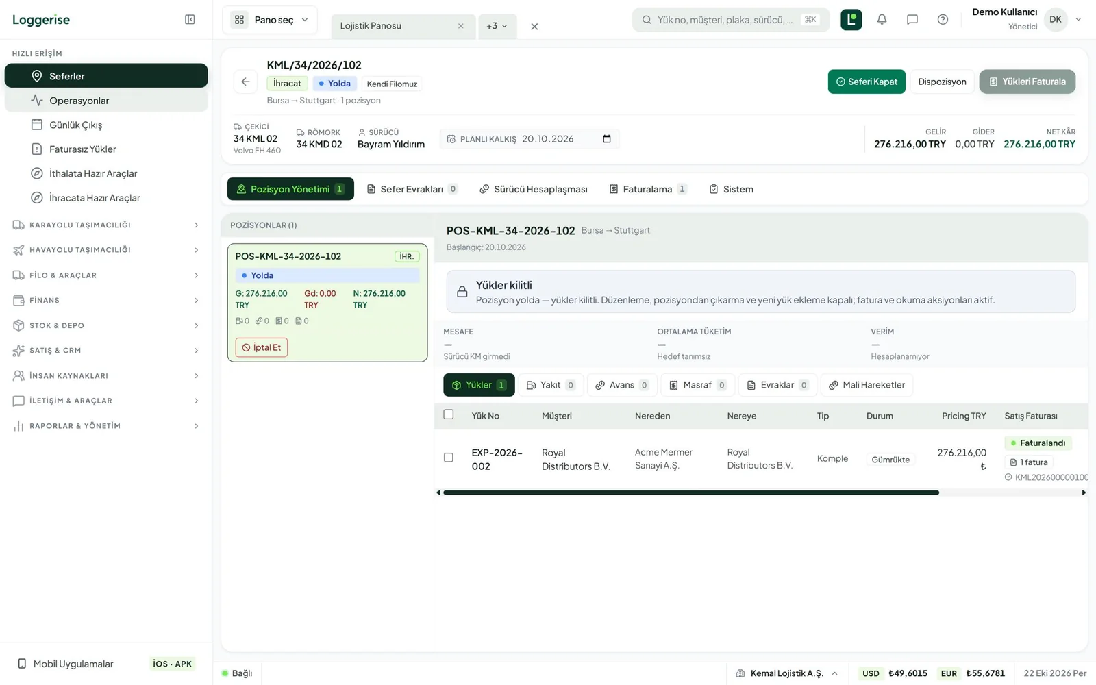Close the Lojistik Panosu tab
Viewport: 1096px width, 685px height.
[460, 26]
